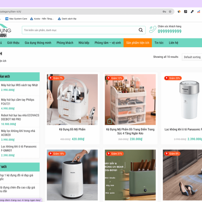Open post Top 1 kệ đựng đồ rẻ đẹp
The height and width of the screenshot is (202, 202).
[x=17, y=177]
